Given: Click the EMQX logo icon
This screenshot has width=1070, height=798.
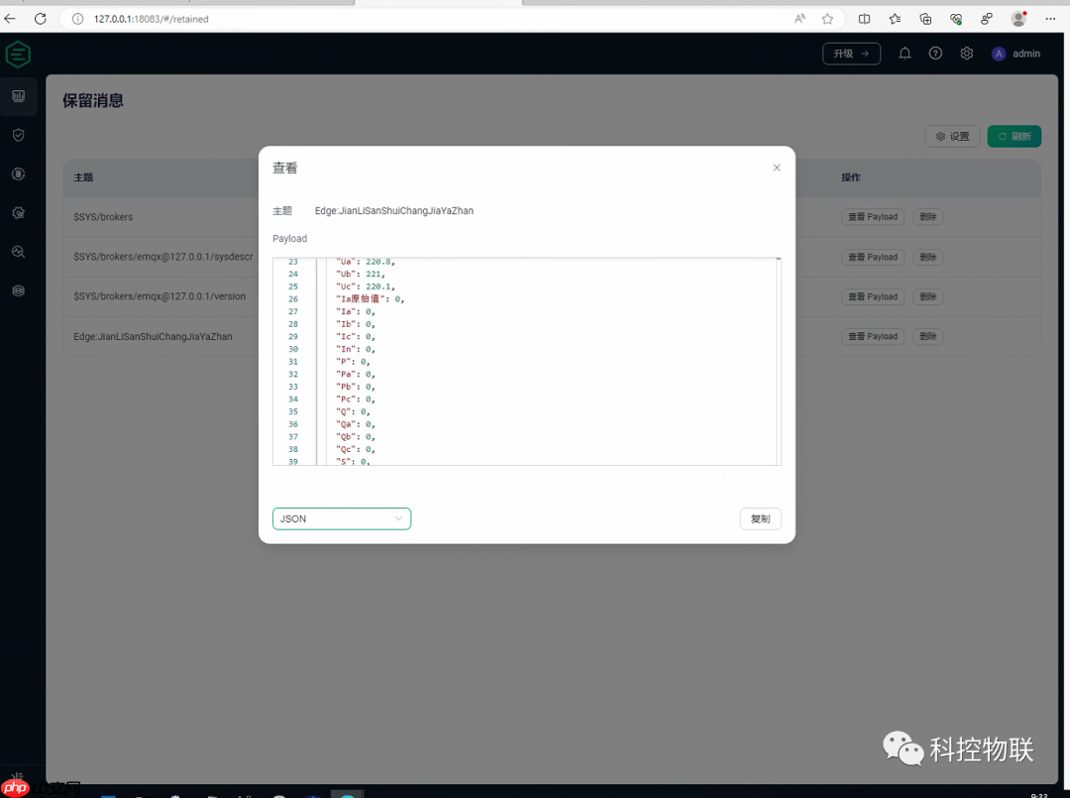Looking at the screenshot, I should tap(19, 55).
